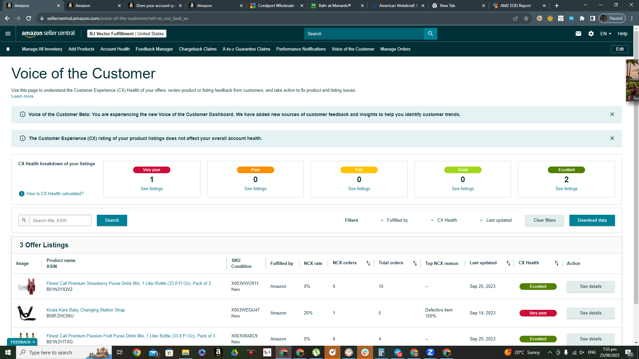Go to Account Health menu item
The height and width of the screenshot is (359, 639).
tap(115, 49)
